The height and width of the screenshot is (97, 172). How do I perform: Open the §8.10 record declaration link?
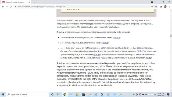(149, 58)
